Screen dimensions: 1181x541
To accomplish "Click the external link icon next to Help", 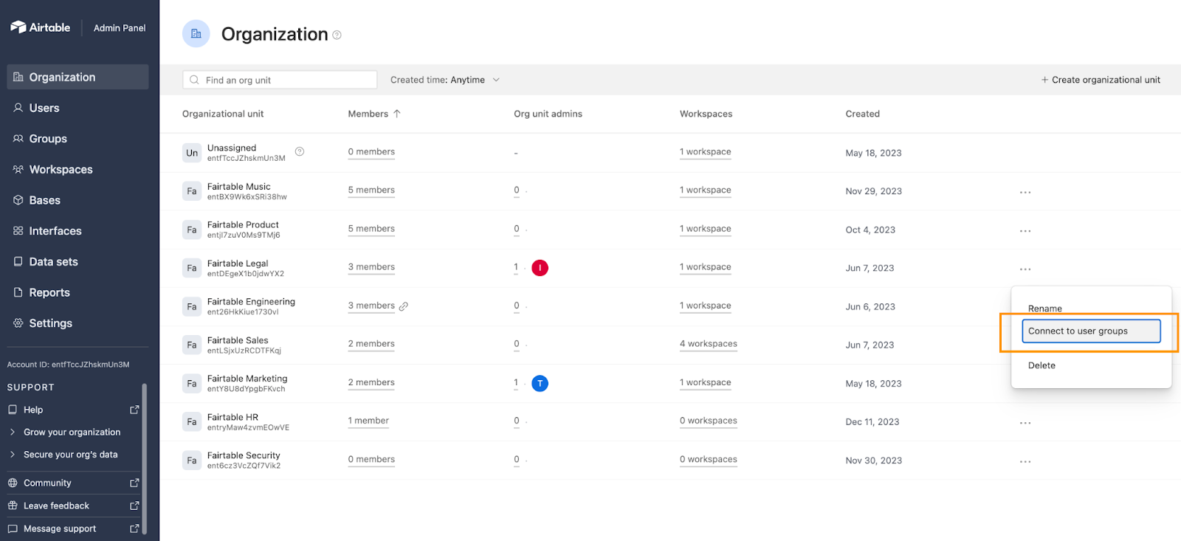I will pos(134,410).
